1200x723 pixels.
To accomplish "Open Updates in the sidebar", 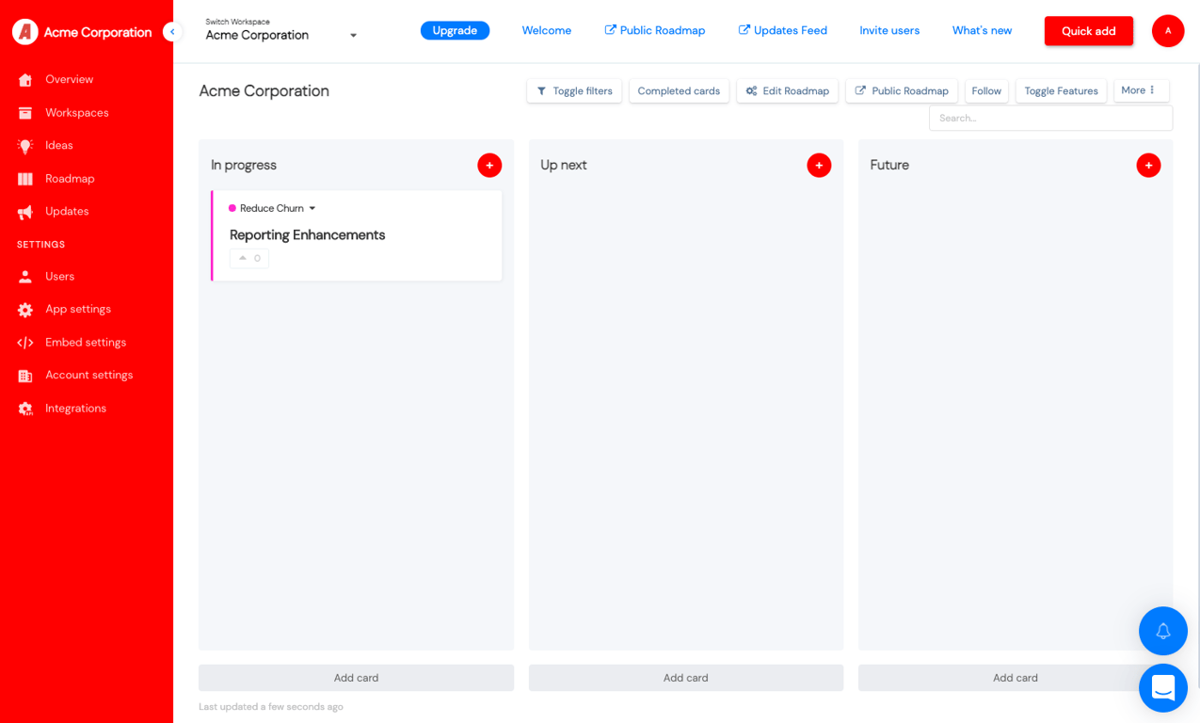I will (67, 211).
